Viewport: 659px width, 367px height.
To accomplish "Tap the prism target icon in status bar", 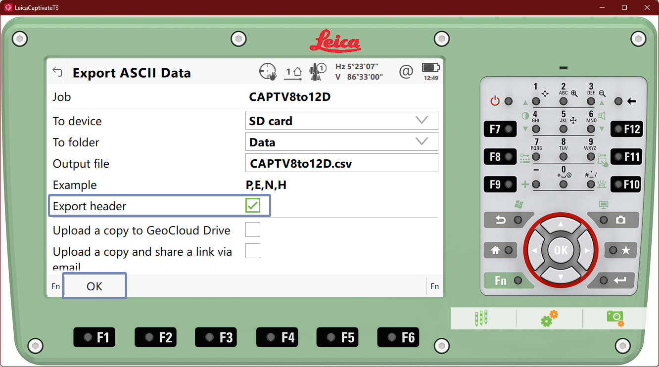I will click(x=317, y=72).
